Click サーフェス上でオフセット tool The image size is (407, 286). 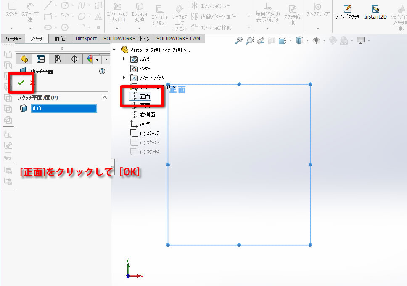(179, 18)
